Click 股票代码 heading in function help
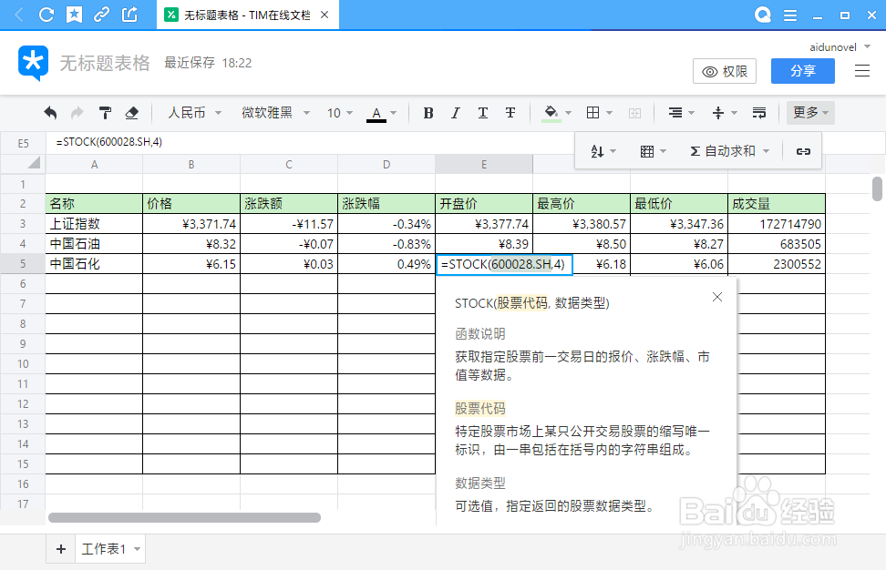Image resolution: width=886 pixels, height=570 pixels. point(480,408)
